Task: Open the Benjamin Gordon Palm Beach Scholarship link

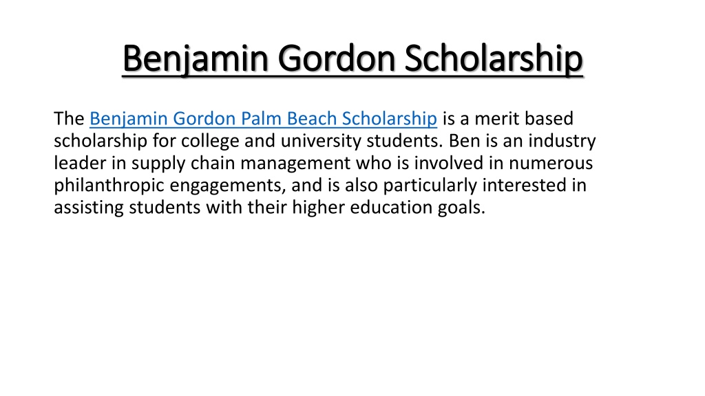Action: point(263,119)
